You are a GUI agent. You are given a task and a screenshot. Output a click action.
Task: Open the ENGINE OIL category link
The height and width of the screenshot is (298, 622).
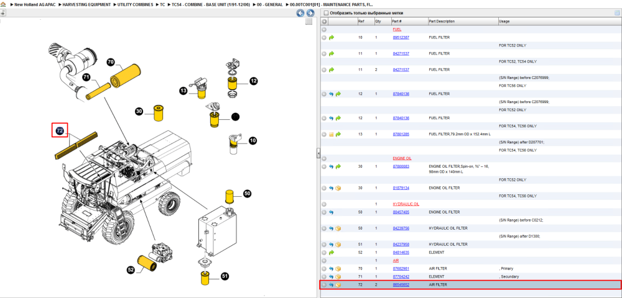tap(401, 158)
